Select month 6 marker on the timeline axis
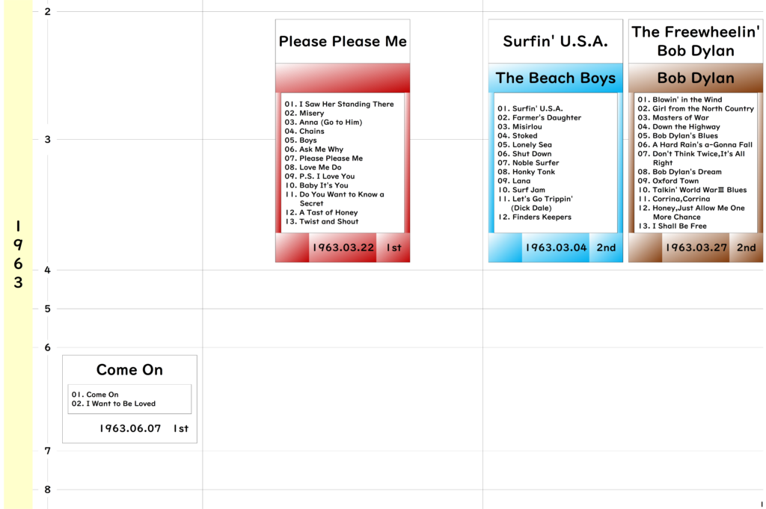The width and height of the screenshot is (766, 509). point(48,348)
